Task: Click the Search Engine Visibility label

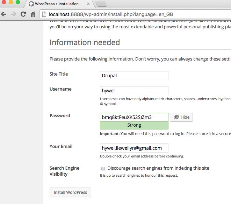Action: point(65,171)
